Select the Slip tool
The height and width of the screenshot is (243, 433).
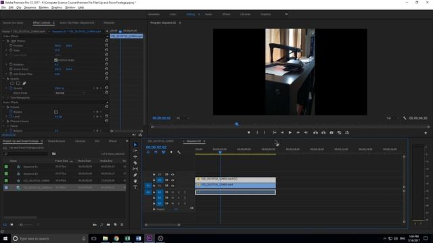click(135, 169)
